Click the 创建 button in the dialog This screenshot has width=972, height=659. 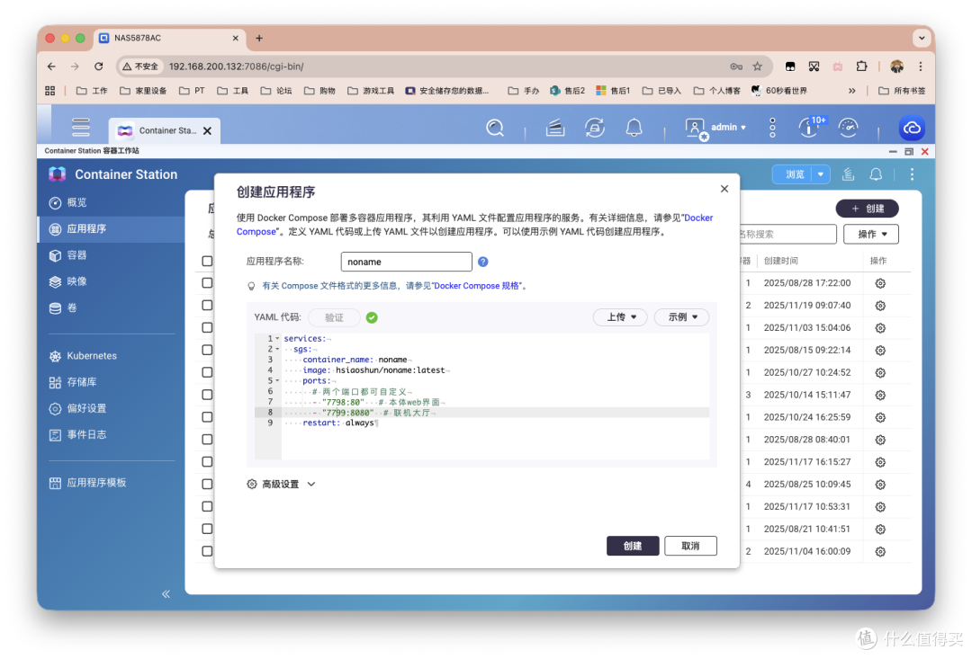pyautogui.click(x=633, y=546)
